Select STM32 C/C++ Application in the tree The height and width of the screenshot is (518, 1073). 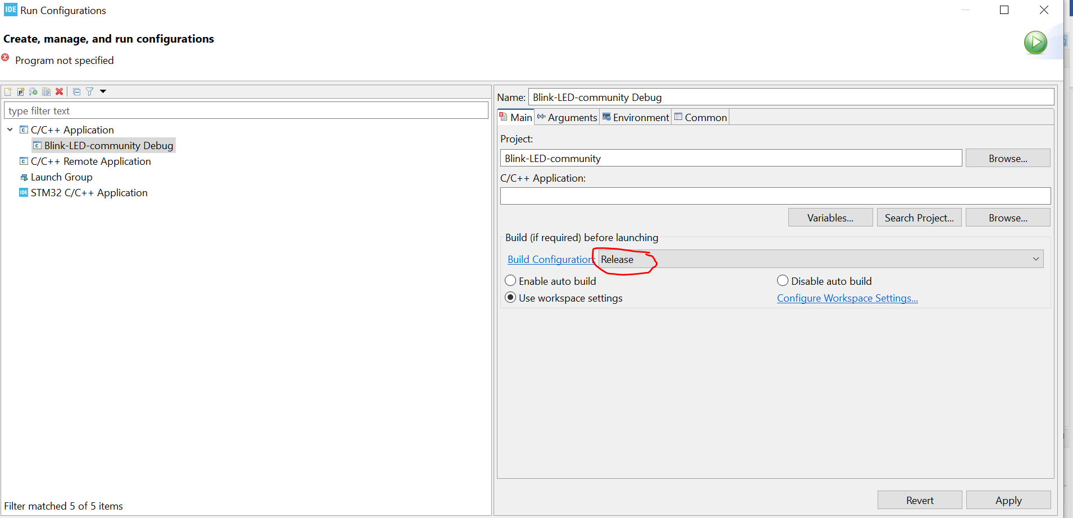click(x=89, y=192)
